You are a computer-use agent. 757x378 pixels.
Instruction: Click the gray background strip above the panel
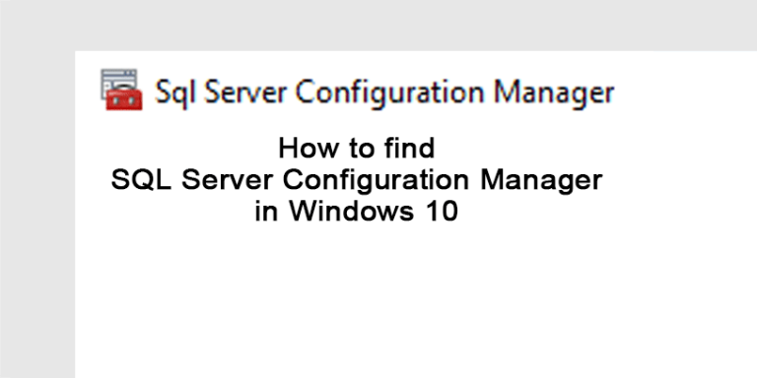tap(378, 25)
